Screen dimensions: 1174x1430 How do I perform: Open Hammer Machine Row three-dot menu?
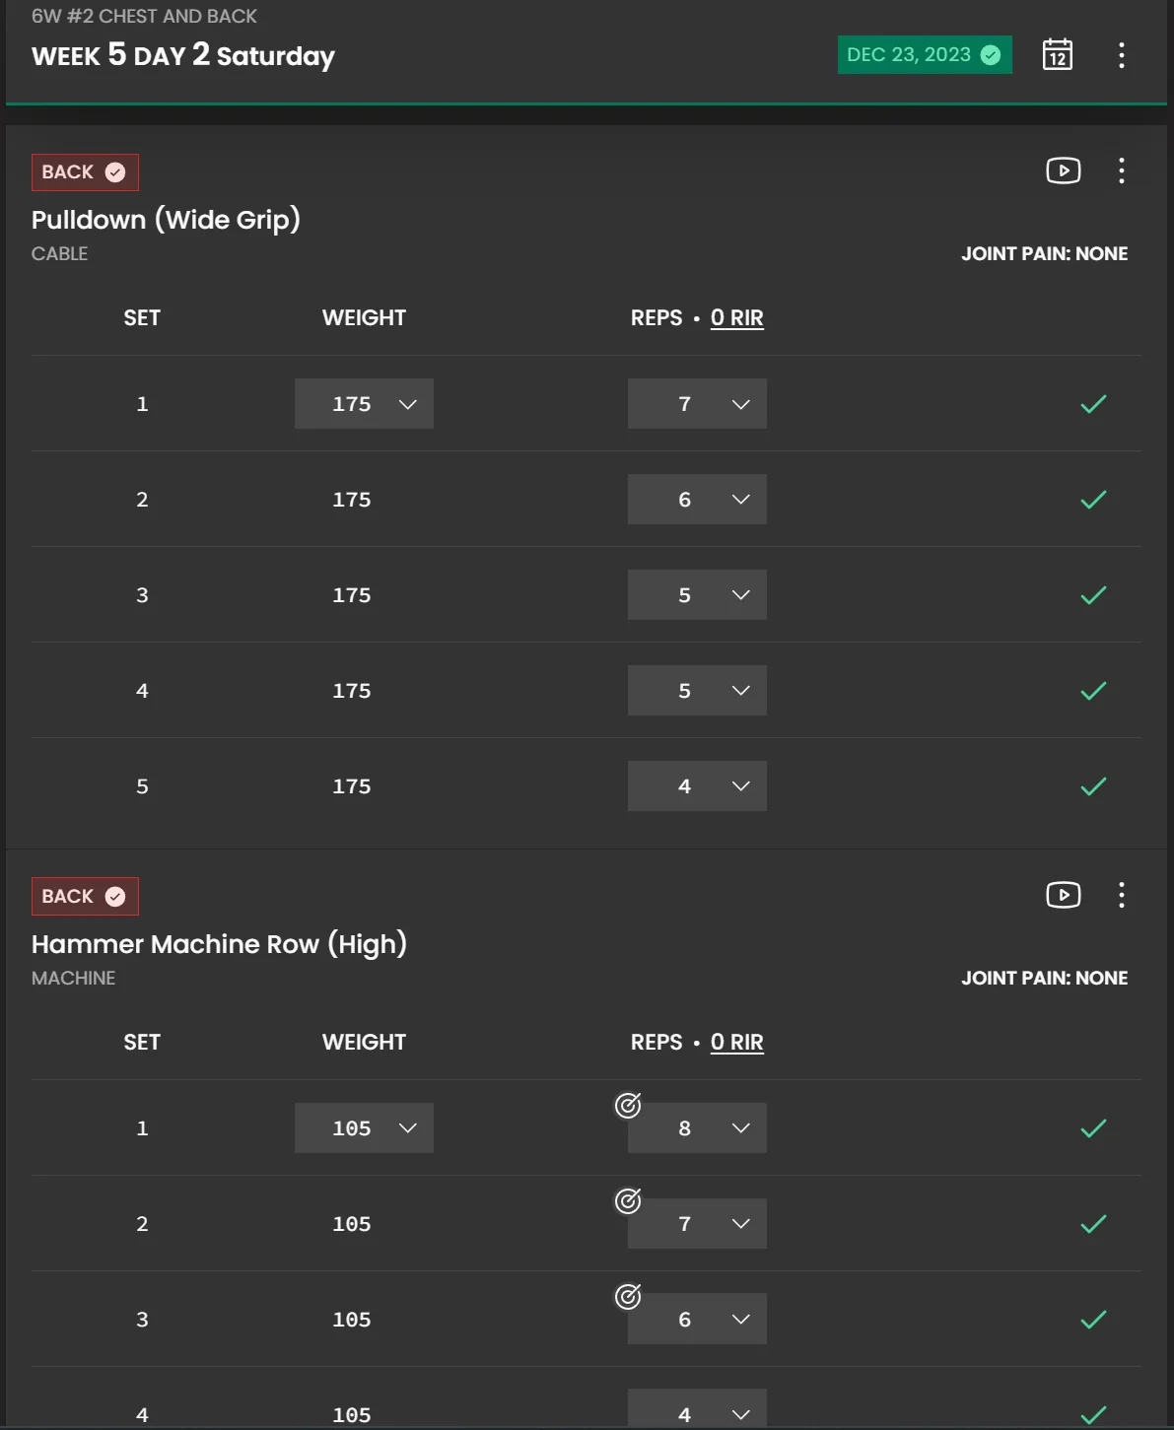(1121, 895)
